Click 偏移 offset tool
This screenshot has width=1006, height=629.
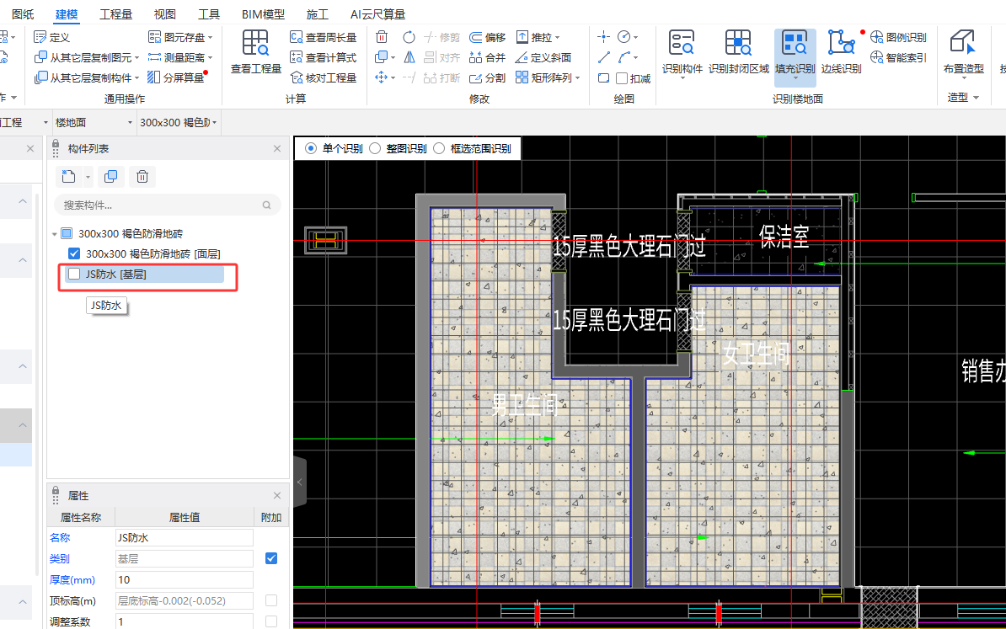[x=487, y=37]
